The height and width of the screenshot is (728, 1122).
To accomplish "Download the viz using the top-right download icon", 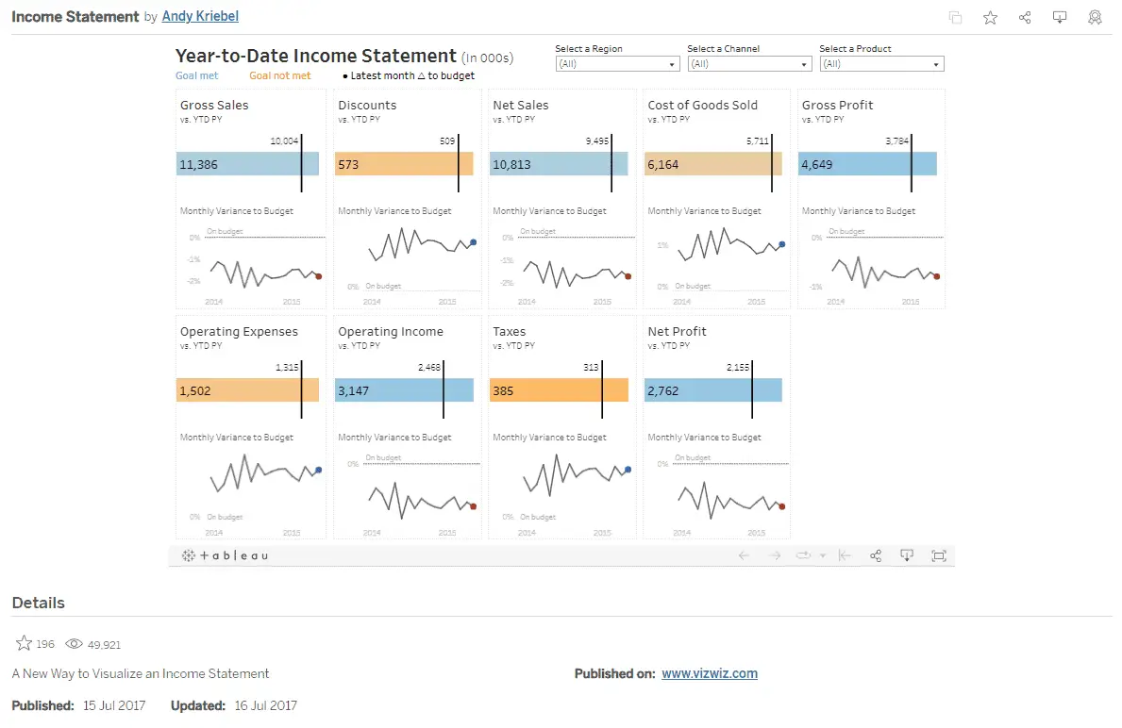I will point(1059,17).
